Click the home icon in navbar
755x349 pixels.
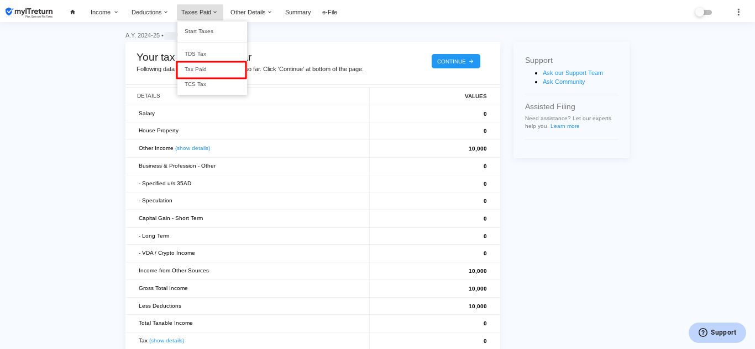[72, 12]
